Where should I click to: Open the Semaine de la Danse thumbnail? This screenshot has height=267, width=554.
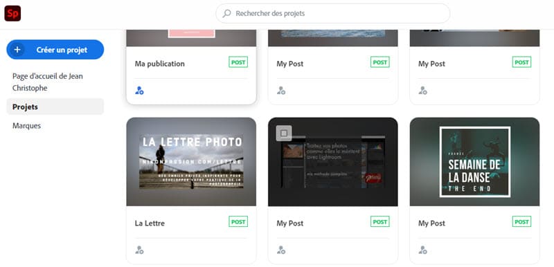click(474, 162)
